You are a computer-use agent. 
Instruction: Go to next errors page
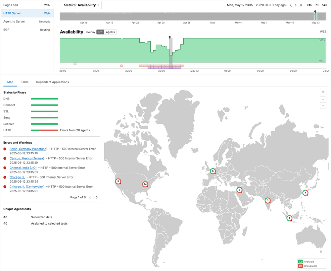(x=97, y=197)
